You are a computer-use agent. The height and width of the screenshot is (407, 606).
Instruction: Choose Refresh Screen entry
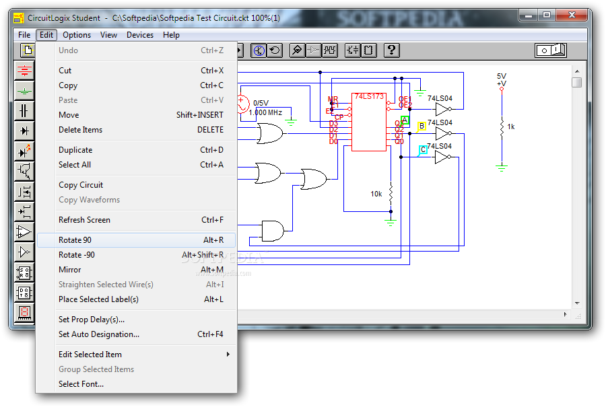(136, 220)
